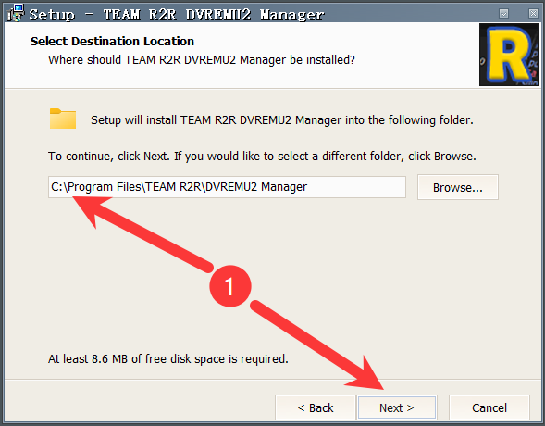Screen dimensions: 545x426
Task: Click the yellow folder icon
Action: click(63, 119)
